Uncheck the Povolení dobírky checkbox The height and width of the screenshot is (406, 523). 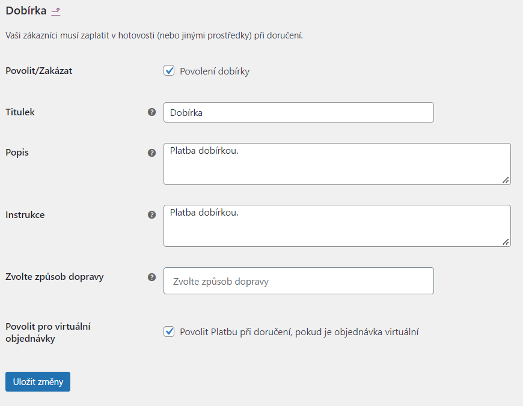point(169,71)
